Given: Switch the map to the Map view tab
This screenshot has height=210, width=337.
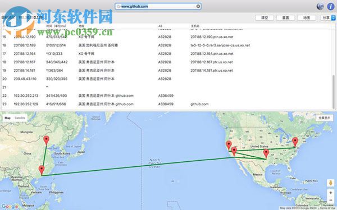Looking at the screenshot, I should tap(7, 118).
